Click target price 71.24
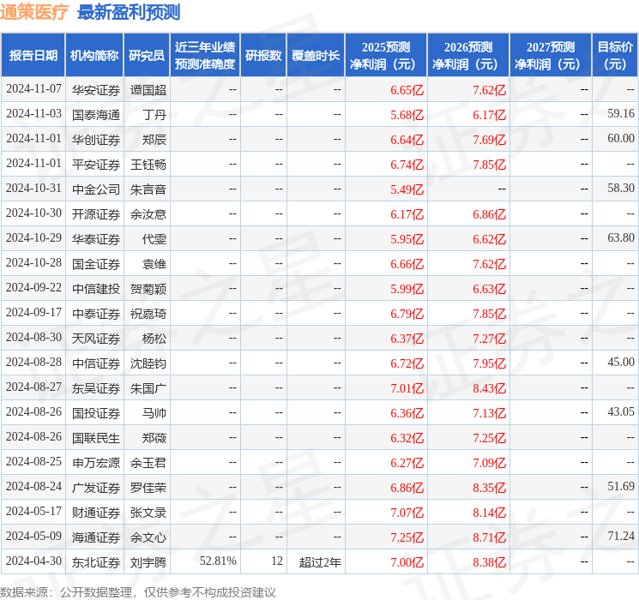The image size is (639, 600). (x=621, y=536)
